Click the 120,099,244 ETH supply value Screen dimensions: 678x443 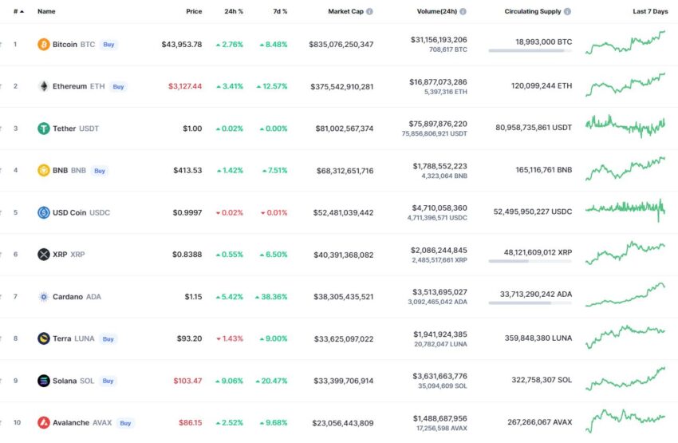[542, 85]
